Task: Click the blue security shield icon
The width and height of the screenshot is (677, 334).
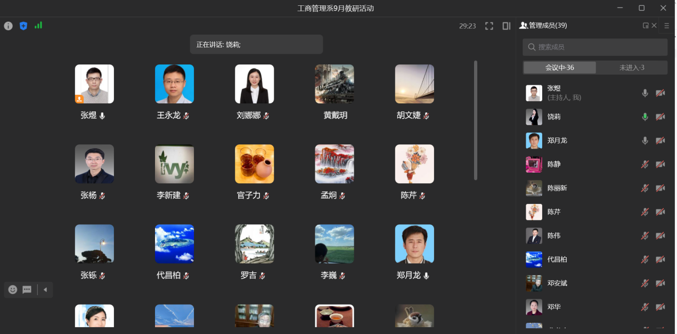Action: pos(23,26)
